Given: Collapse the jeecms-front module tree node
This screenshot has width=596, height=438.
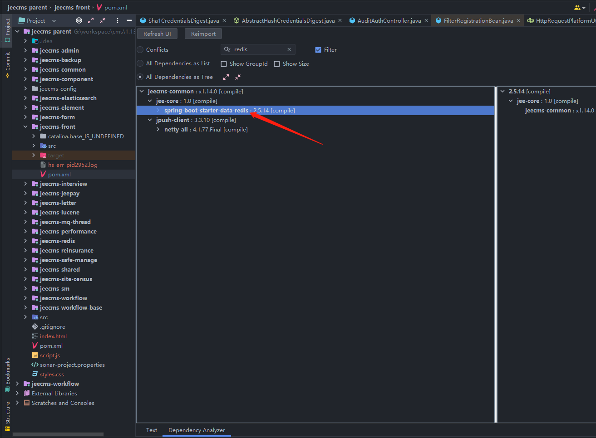Looking at the screenshot, I should [x=25, y=127].
